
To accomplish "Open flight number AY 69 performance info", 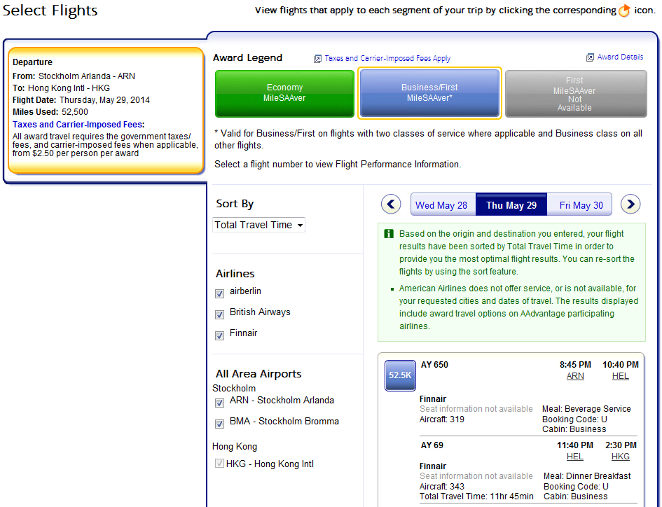I will click(x=432, y=445).
